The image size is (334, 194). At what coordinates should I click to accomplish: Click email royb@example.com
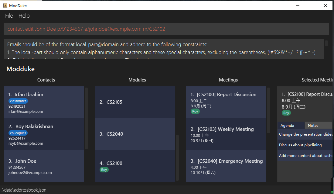(26, 144)
